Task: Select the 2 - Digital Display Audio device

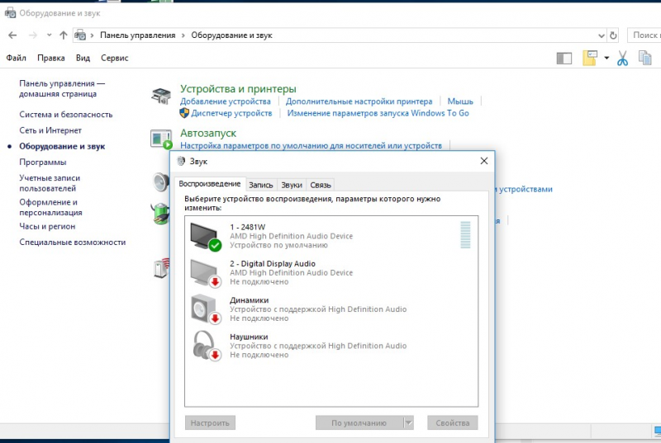Action: click(331, 272)
